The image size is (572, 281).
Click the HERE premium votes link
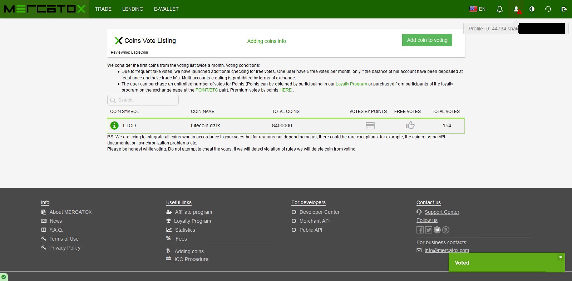(x=285, y=90)
